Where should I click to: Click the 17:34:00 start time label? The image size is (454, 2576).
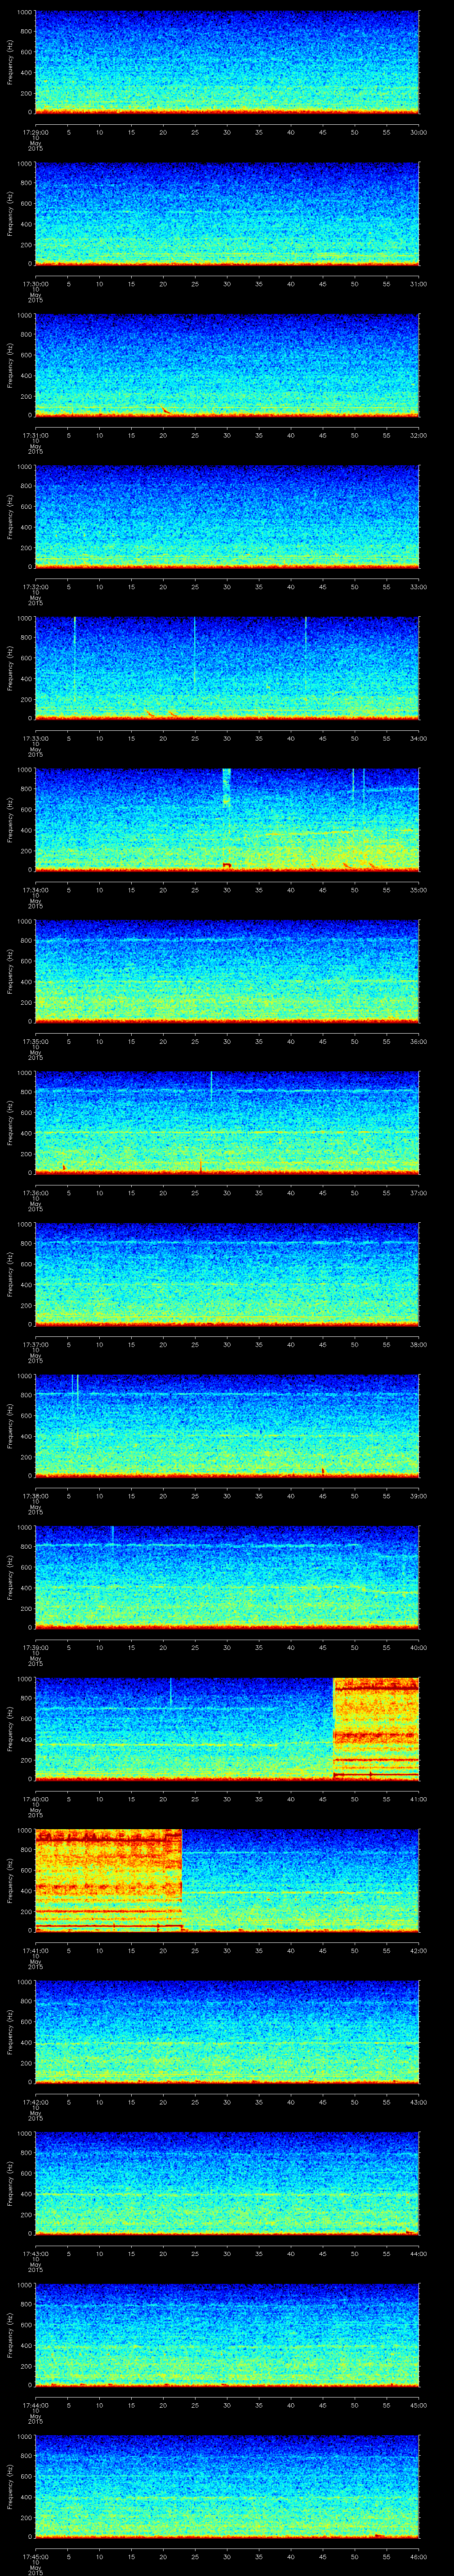(35, 890)
